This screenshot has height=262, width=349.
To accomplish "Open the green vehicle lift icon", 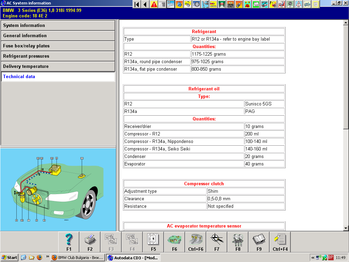I will tap(222, 4).
